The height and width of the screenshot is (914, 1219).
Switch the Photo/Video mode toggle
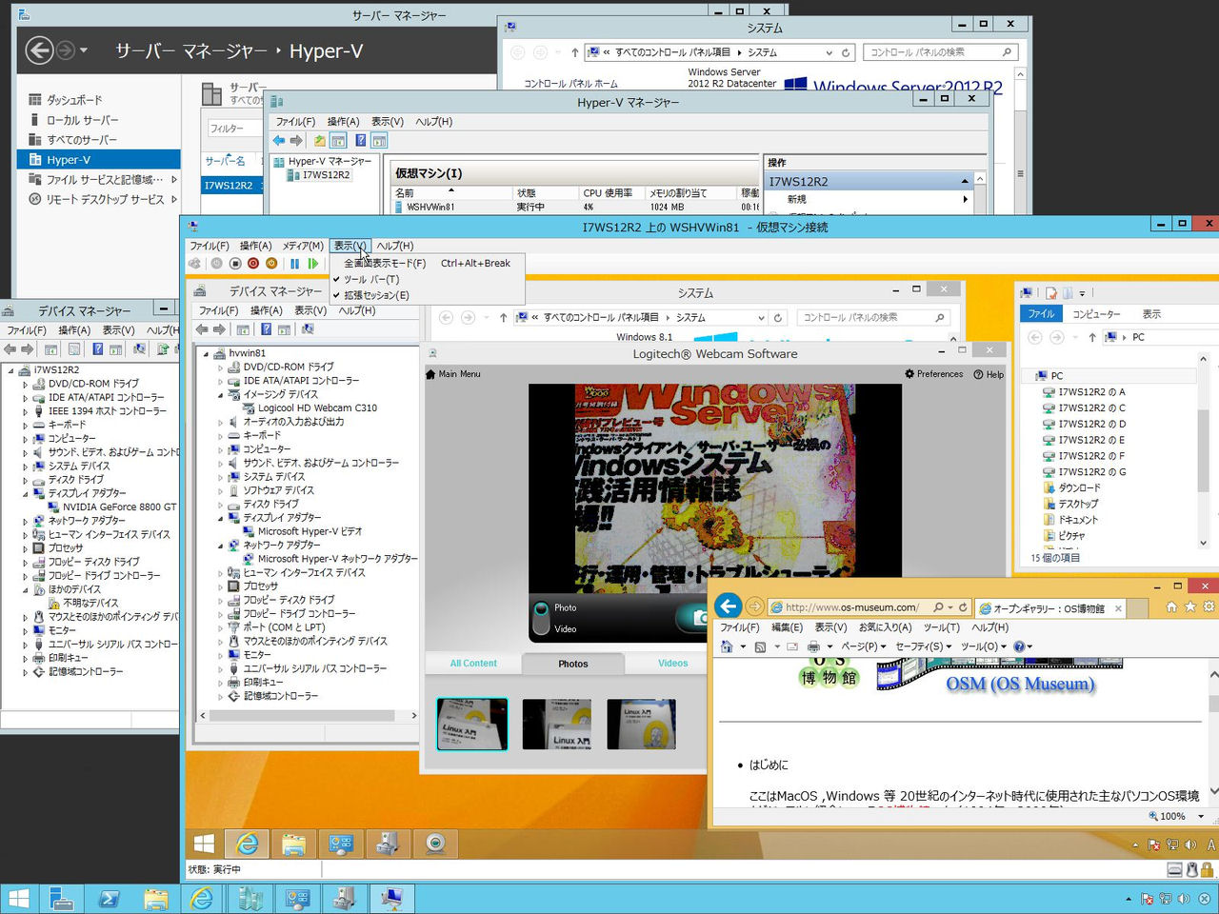click(541, 618)
